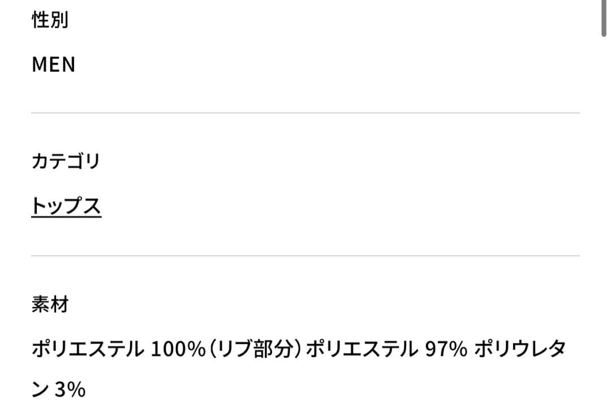
Task: Click the 3% percentage text
Action: pos(70,390)
